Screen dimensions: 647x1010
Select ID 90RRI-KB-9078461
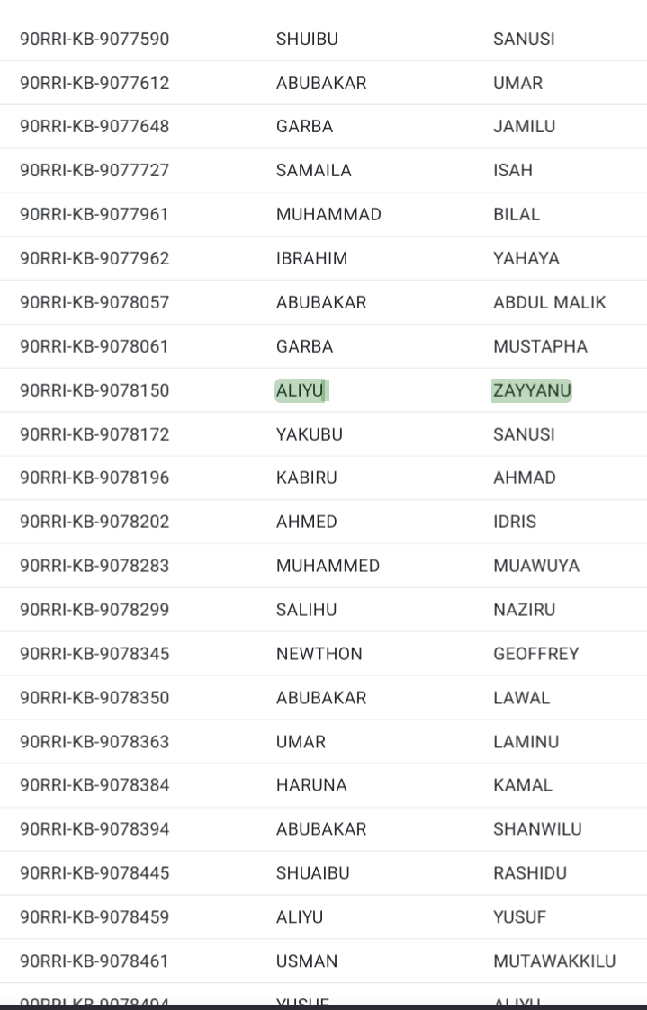tap(94, 961)
